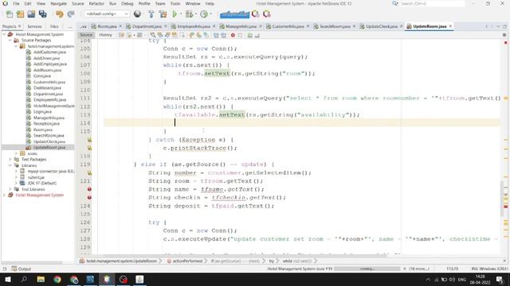Open AddCustomer.java in the project tree
The image size is (510, 286).
[49, 52]
